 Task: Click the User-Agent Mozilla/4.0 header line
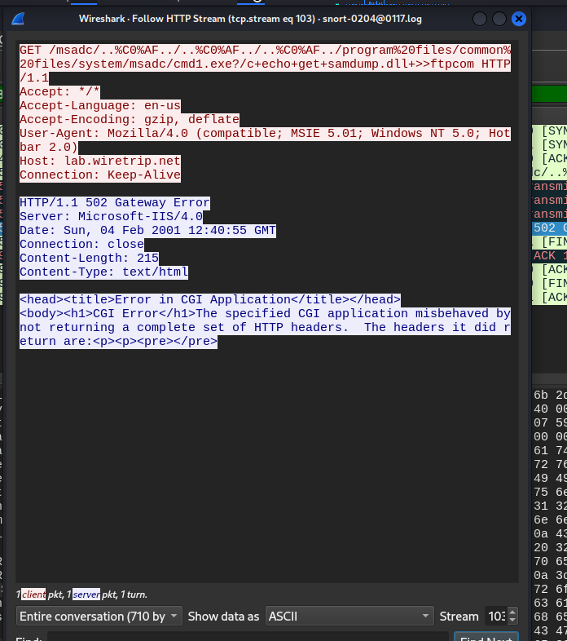(265, 140)
